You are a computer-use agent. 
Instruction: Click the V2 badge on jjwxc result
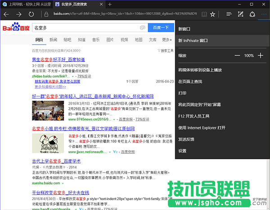(115, 152)
